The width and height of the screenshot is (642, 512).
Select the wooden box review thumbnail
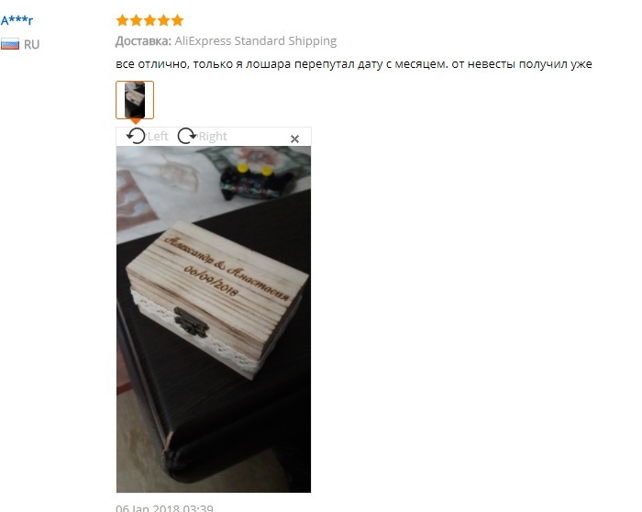(x=135, y=100)
